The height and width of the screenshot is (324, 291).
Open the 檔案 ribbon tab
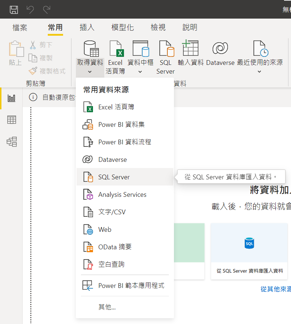point(20,27)
